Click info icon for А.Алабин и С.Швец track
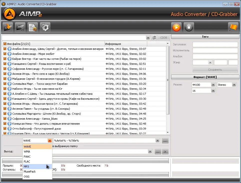 (x=9, y=94)
